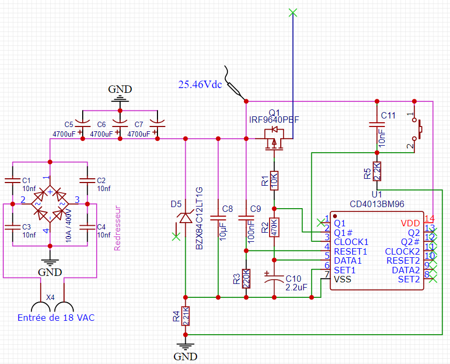
Task: Select electrolytic capacitor C10 symbol
Action: [274, 278]
